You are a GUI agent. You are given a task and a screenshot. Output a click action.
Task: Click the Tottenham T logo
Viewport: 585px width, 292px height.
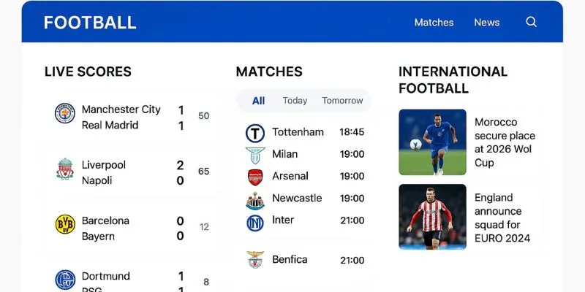click(255, 134)
